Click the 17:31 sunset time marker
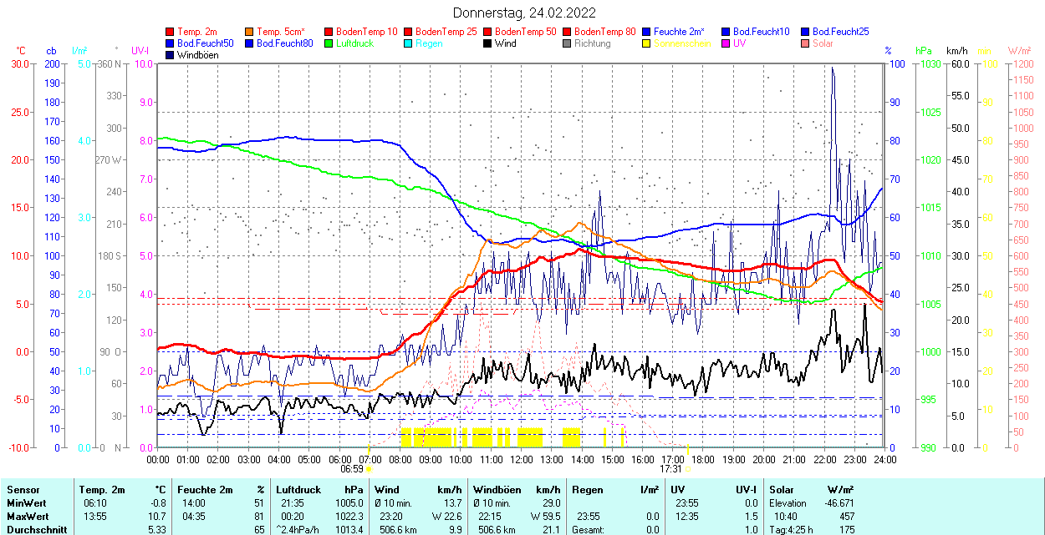 [670, 469]
